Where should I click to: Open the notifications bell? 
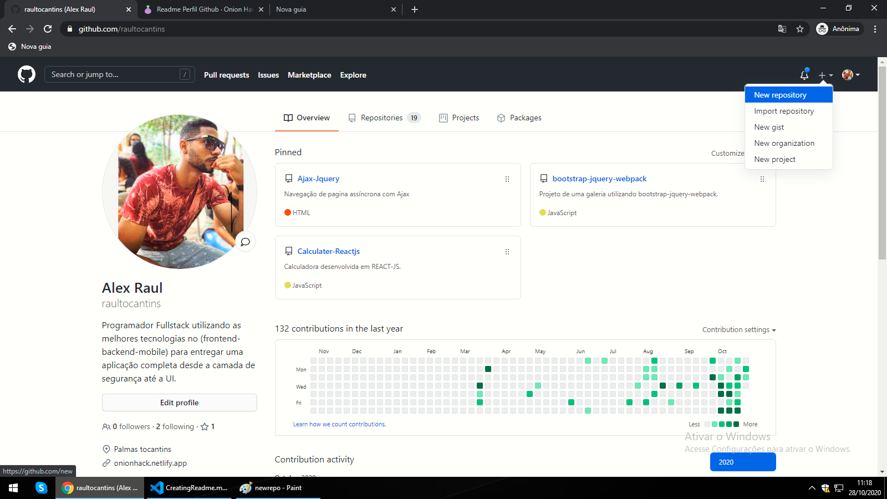(x=804, y=75)
